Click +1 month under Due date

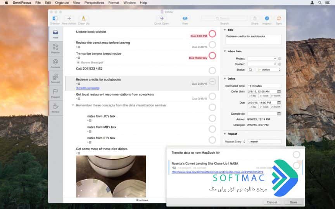(276, 107)
